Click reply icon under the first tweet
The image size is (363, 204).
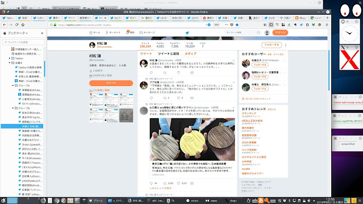pyautogui.click(x=151, y=73)
